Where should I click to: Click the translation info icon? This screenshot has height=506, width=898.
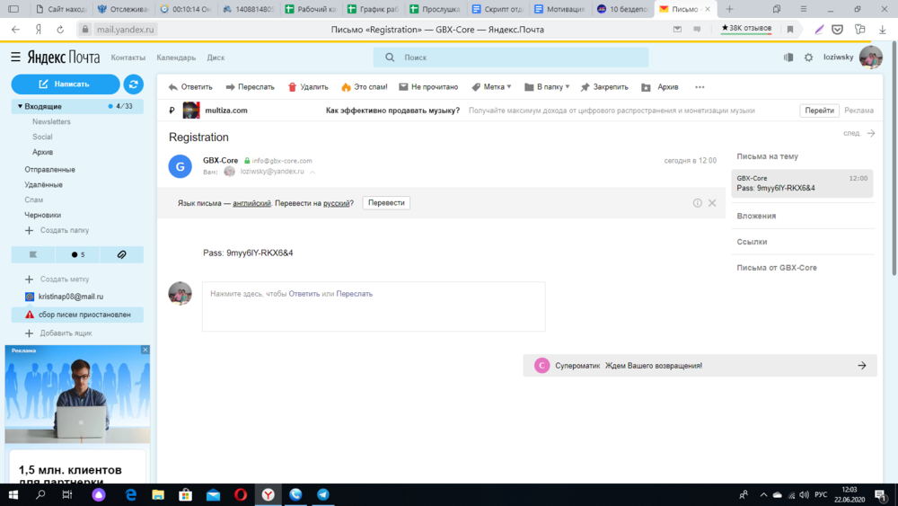pyautogui.click(x=697, y=203)
